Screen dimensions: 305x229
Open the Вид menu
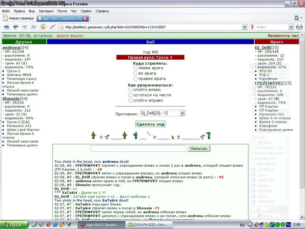click(x=32, y=11)
